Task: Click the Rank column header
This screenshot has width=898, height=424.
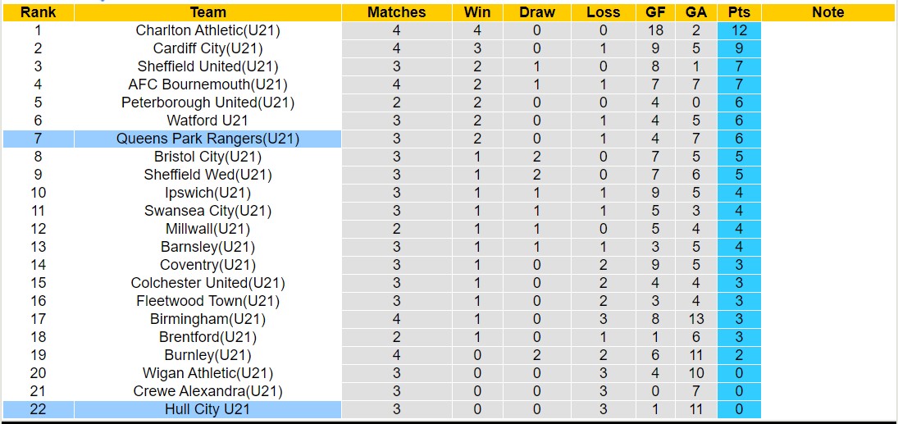Action: tap(38, 12)
